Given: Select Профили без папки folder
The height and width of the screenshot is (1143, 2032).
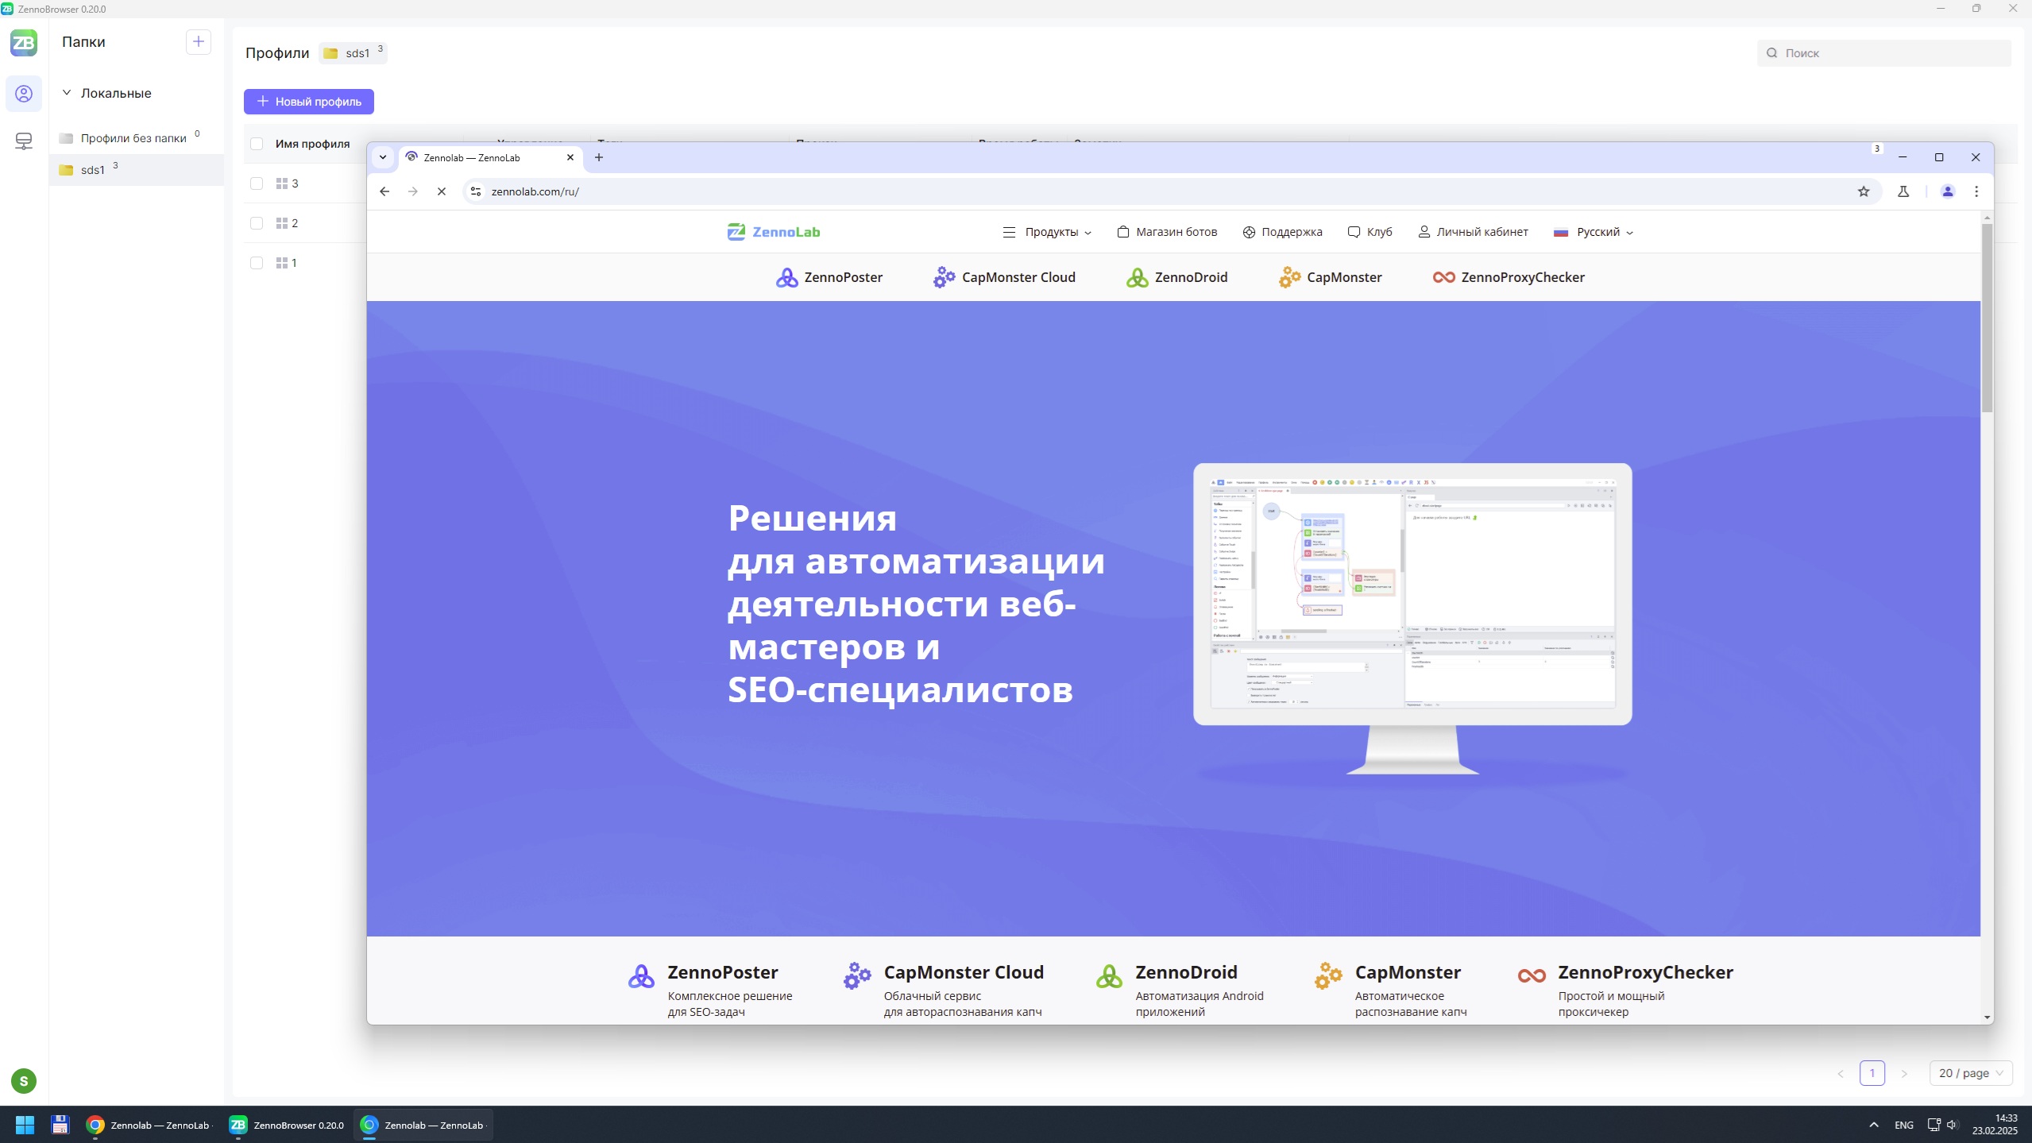Looking at the screenshot, I should [x=137, y=138].
